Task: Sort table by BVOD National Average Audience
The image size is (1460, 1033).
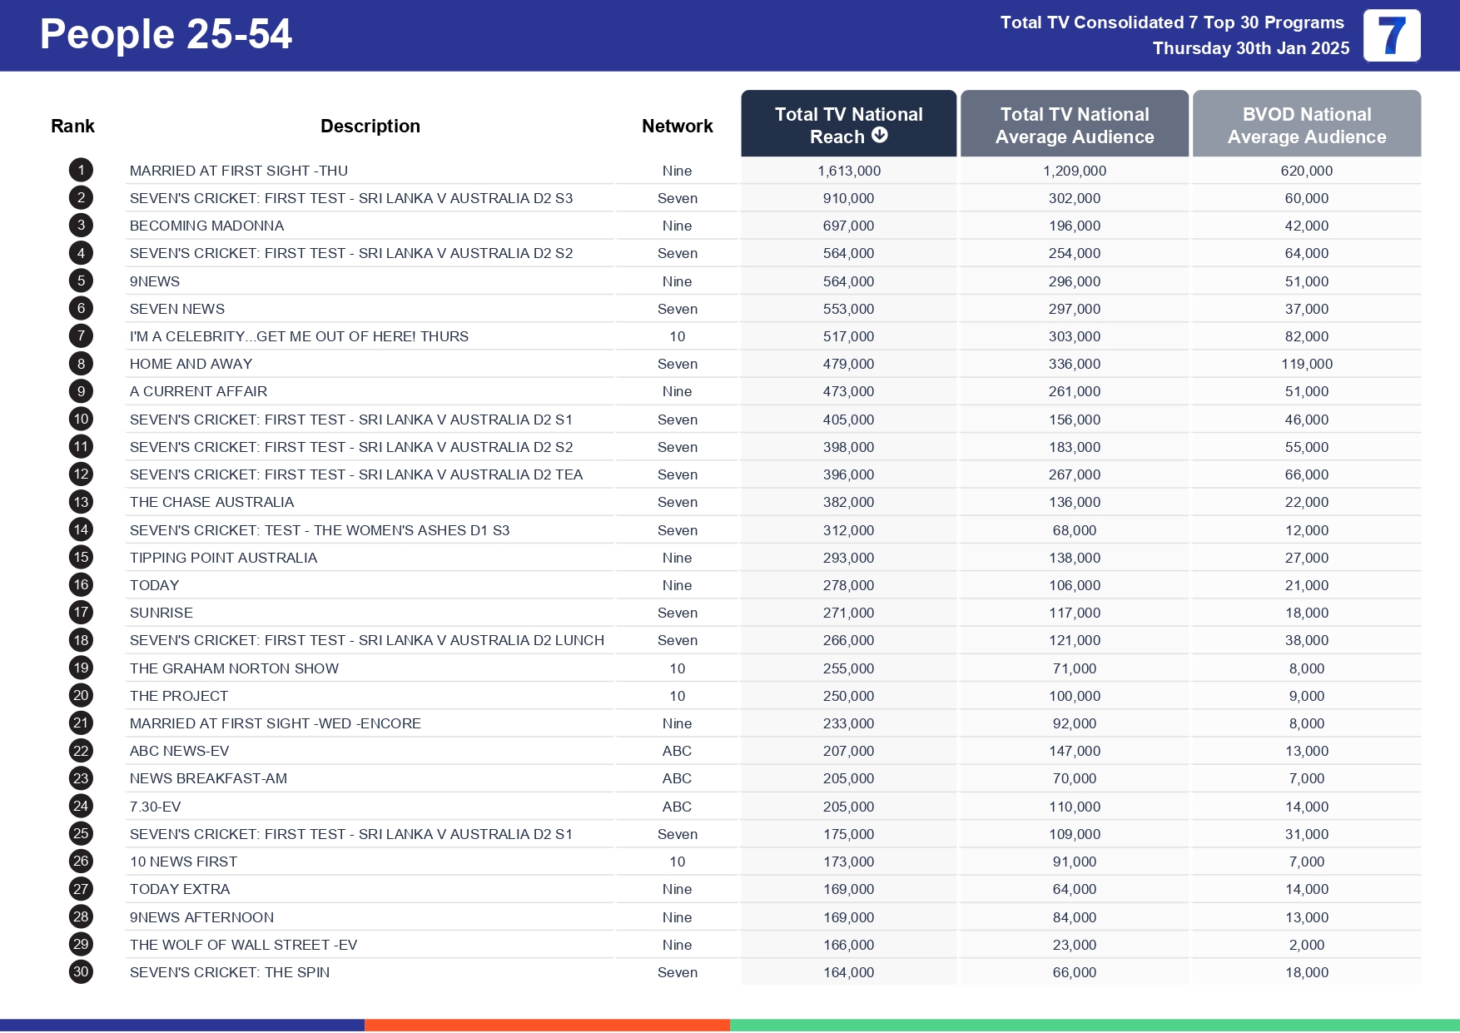Action: click(x=1306, y=125)
